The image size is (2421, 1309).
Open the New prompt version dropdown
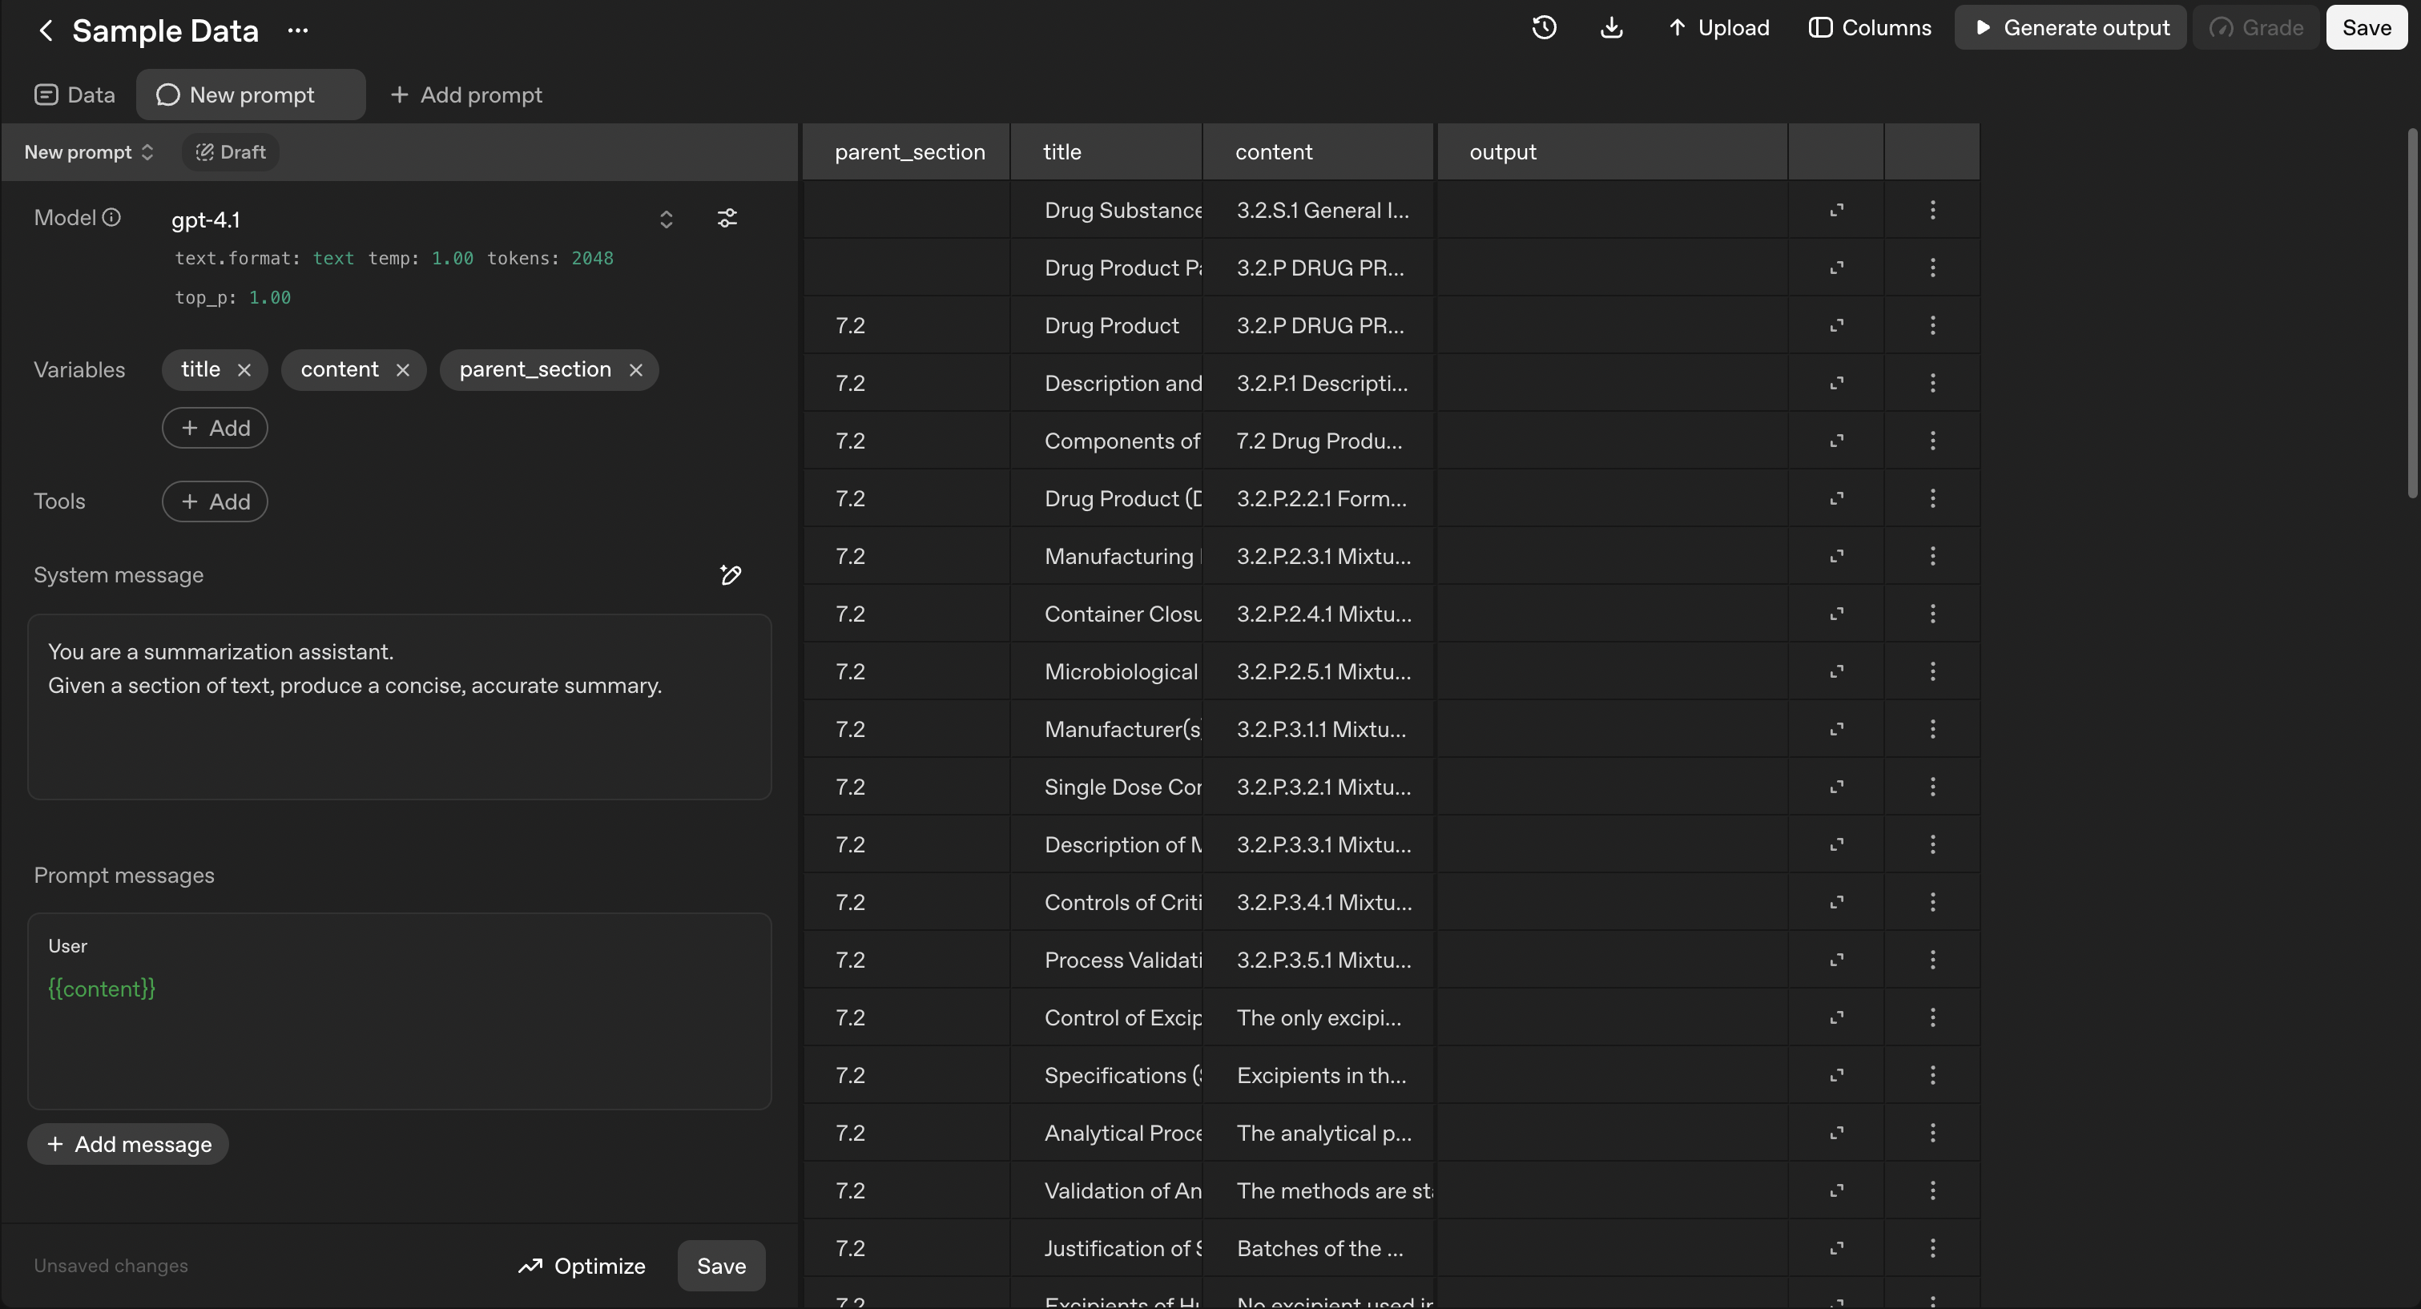[x=87, y=151]
